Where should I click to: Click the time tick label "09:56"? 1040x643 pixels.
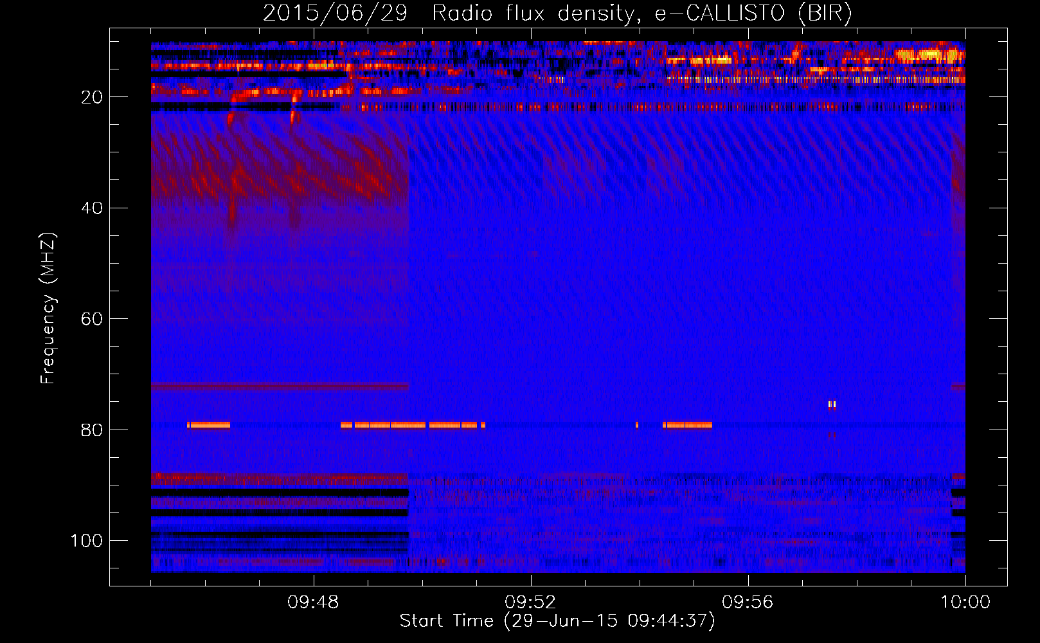point(748,602)
